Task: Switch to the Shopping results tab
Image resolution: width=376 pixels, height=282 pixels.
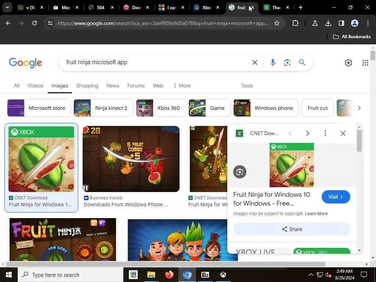Action: pyautogui.click(x=87, y=86)
